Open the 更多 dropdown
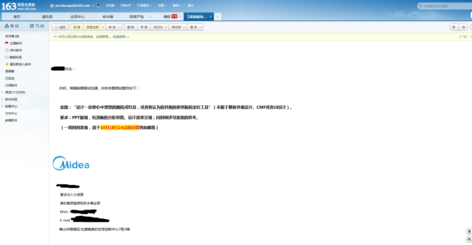The image size is (472, 245). [x=195, y=27]
